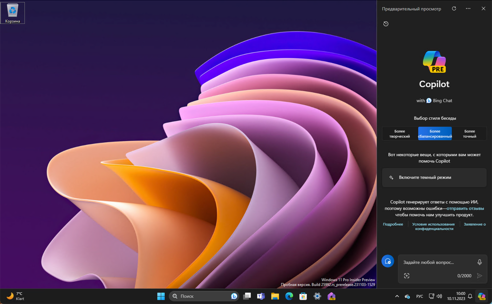The height and width of the screenshot is (304, 492).
Task: Open Copilot chat history
Action: tap(386, 24)
